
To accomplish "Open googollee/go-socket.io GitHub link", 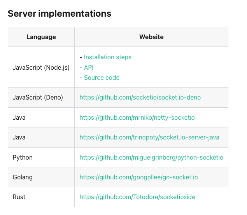I will point(138,177).
